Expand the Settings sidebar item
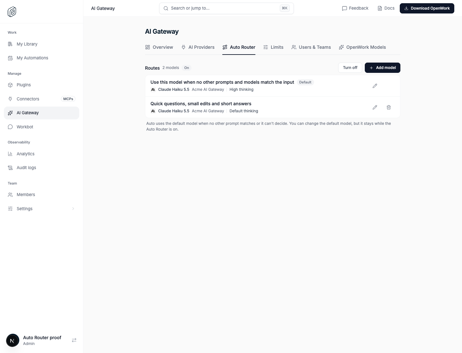The image size is (462, 353). pos(41,209)
